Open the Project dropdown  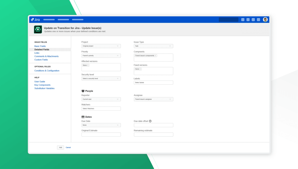coord(101,46)
